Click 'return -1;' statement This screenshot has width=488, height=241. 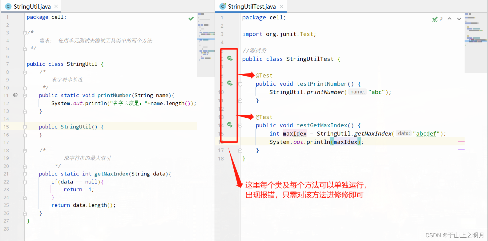coord(79,190)
